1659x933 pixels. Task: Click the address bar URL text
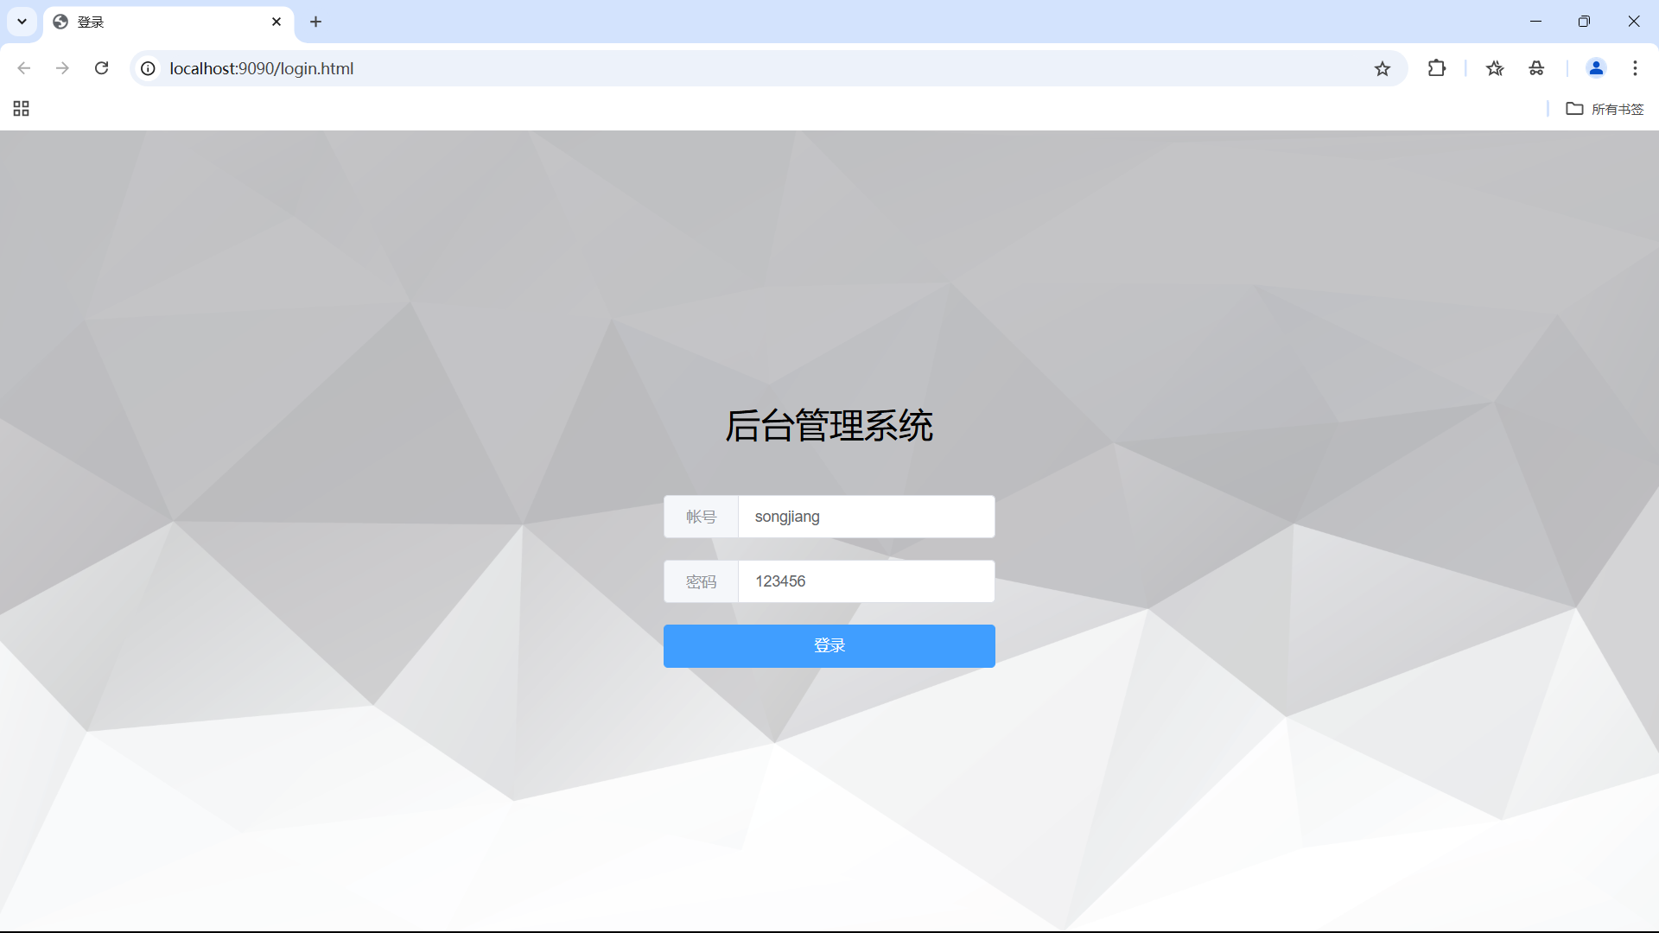coord(261,68)
